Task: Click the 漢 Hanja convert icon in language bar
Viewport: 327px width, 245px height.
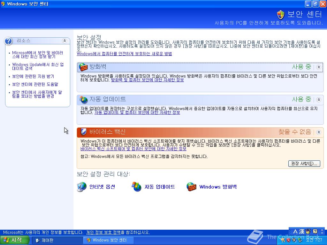Action: point(302,232)
